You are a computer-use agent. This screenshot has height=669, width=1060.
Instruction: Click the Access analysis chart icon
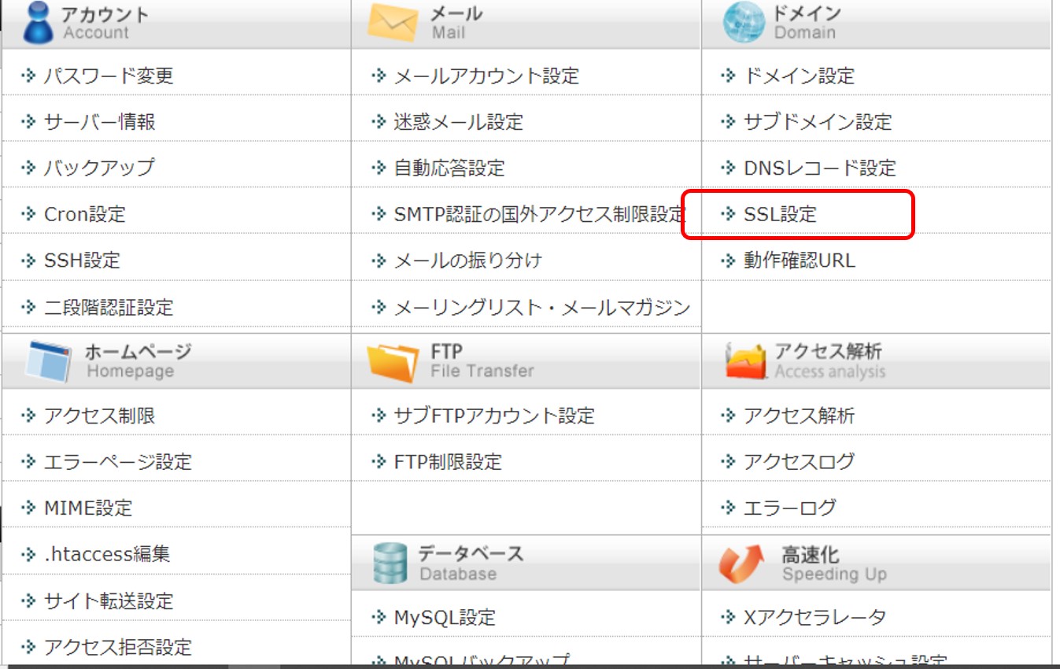[x=745, y=362]
